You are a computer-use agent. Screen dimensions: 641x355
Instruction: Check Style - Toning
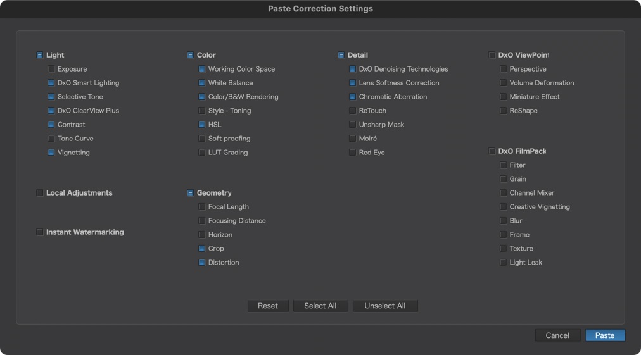tap(201, 111)
